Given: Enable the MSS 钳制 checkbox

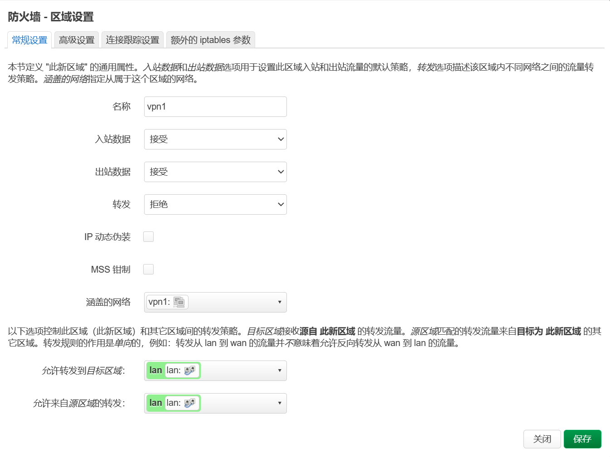Looking at the screenshot, I should coord(149,269).
